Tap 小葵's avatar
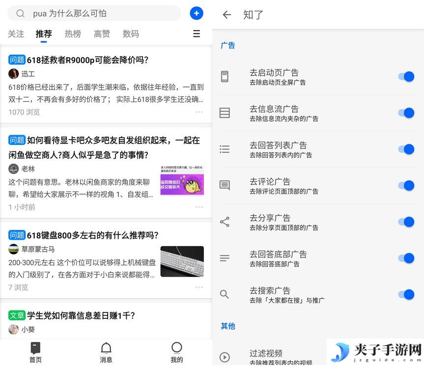 tap(14, 330)
